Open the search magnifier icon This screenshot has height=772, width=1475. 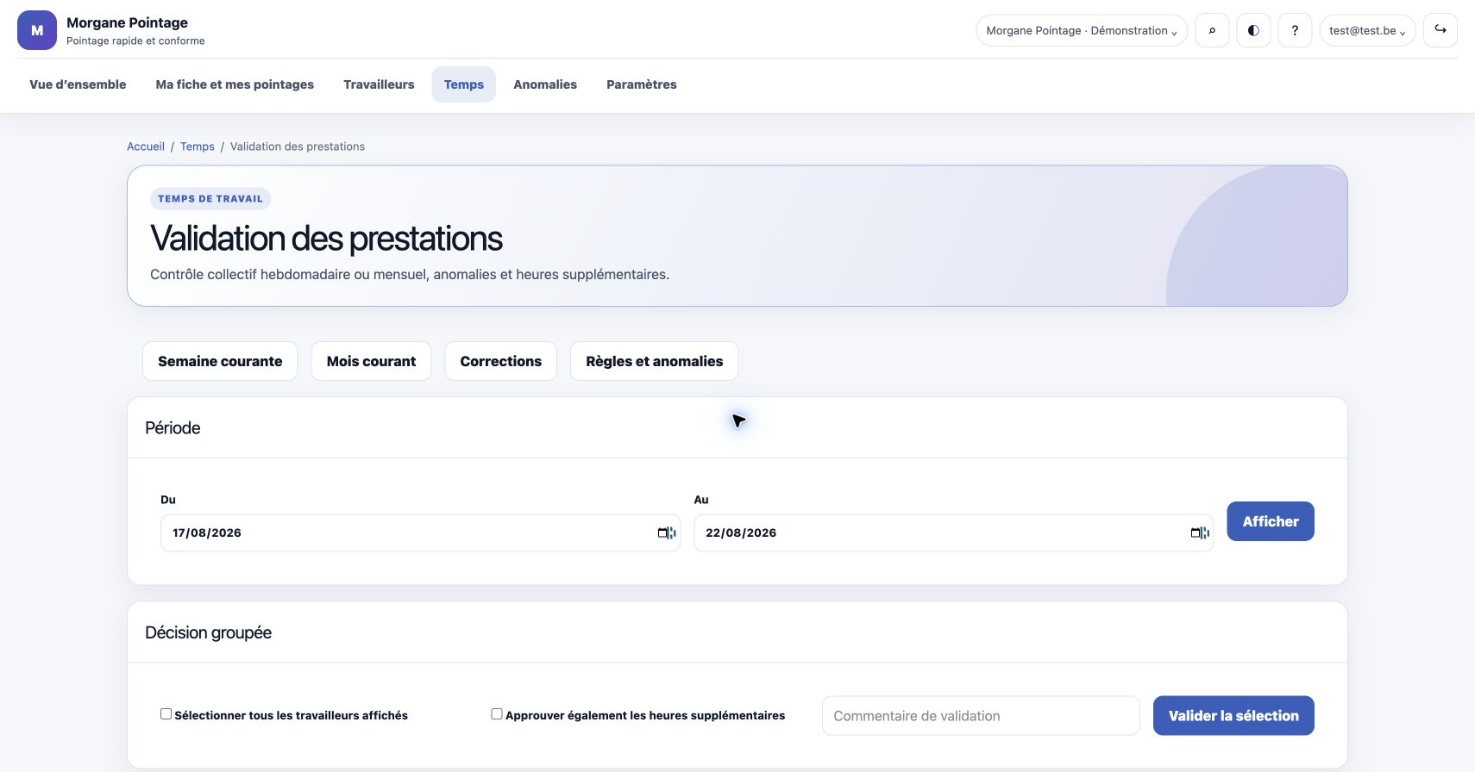point(1212,30)
